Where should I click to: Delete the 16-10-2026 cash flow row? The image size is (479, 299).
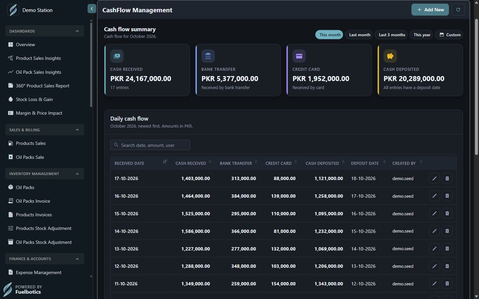(x=447, y=196)
